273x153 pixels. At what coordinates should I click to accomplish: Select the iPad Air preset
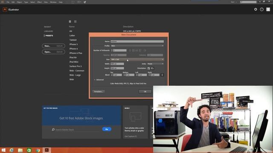coord(73,57)
